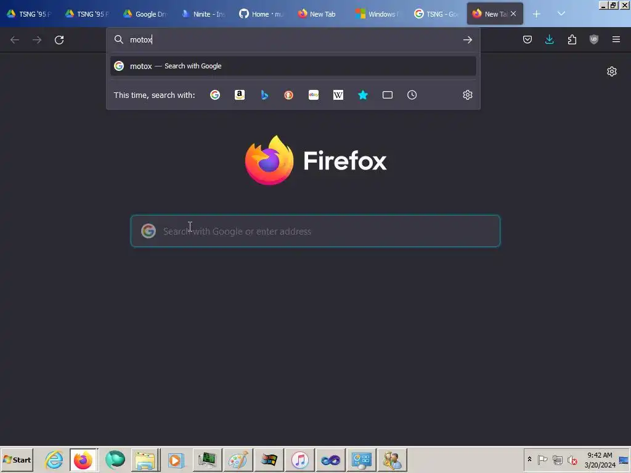631x473 pixels.
Task: Show hidden system tray icons
Action: point(529,459)
